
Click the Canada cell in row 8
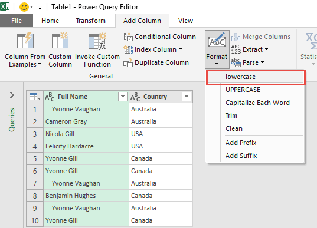(x=161, y=196)
